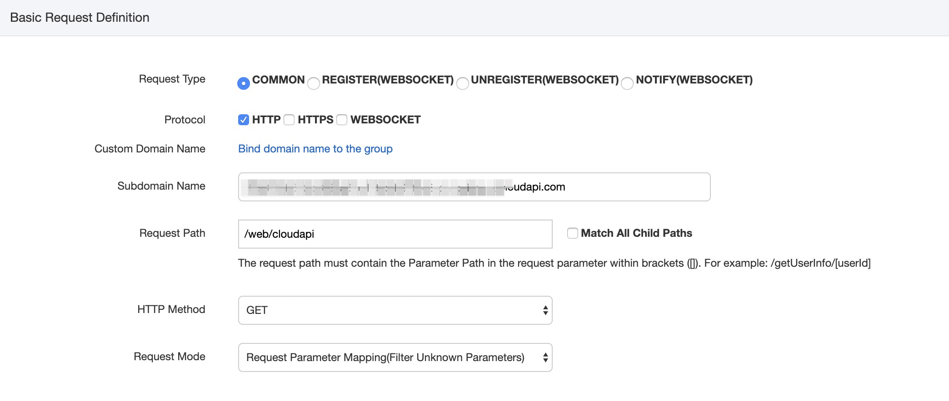This screenshot has height=401, width=949.
Task: Click the Request Mode dropdown arrows
Action: (x=545, y=357)
